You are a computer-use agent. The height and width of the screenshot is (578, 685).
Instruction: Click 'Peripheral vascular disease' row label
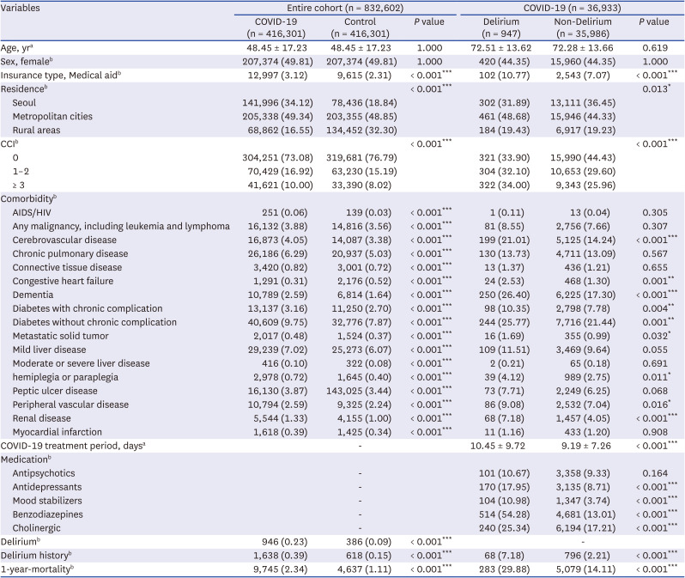click(70, 405)
